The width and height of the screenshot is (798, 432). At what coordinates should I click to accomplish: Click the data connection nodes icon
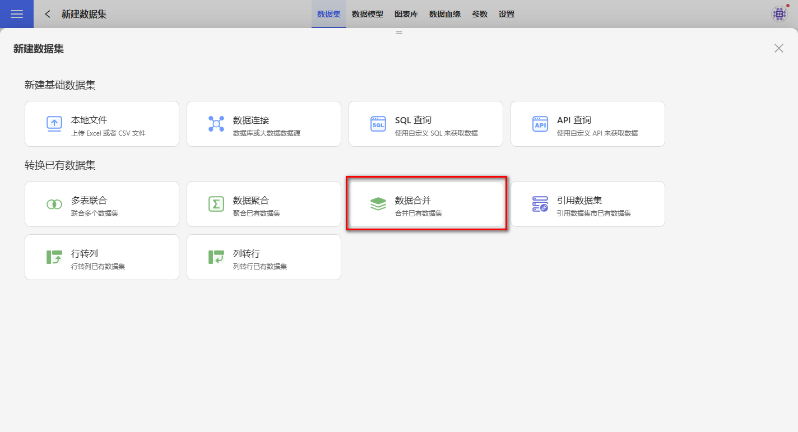[x=216, y=124]
